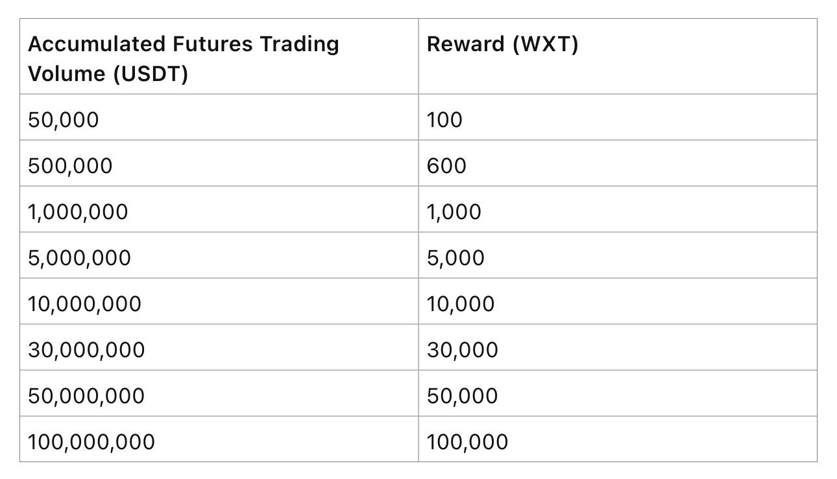Select the 500,000 volume cell
Screen dimensions: 837x479
[219, 163]
